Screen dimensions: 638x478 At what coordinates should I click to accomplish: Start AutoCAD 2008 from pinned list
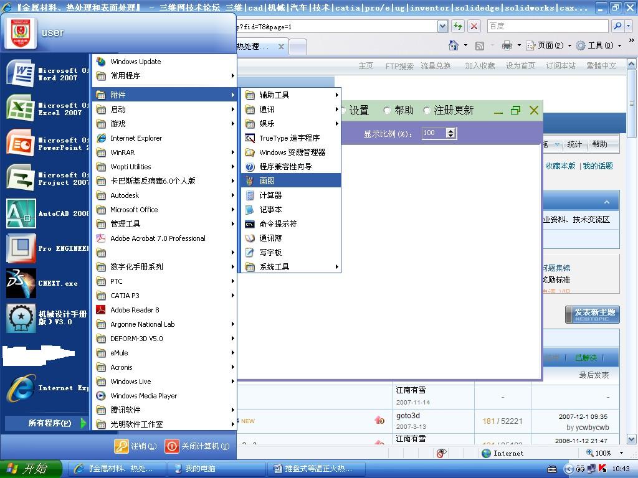pos(47,213)
